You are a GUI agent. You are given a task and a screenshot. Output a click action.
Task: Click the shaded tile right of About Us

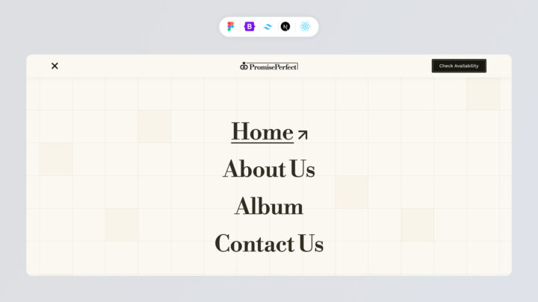coord(351,192)
